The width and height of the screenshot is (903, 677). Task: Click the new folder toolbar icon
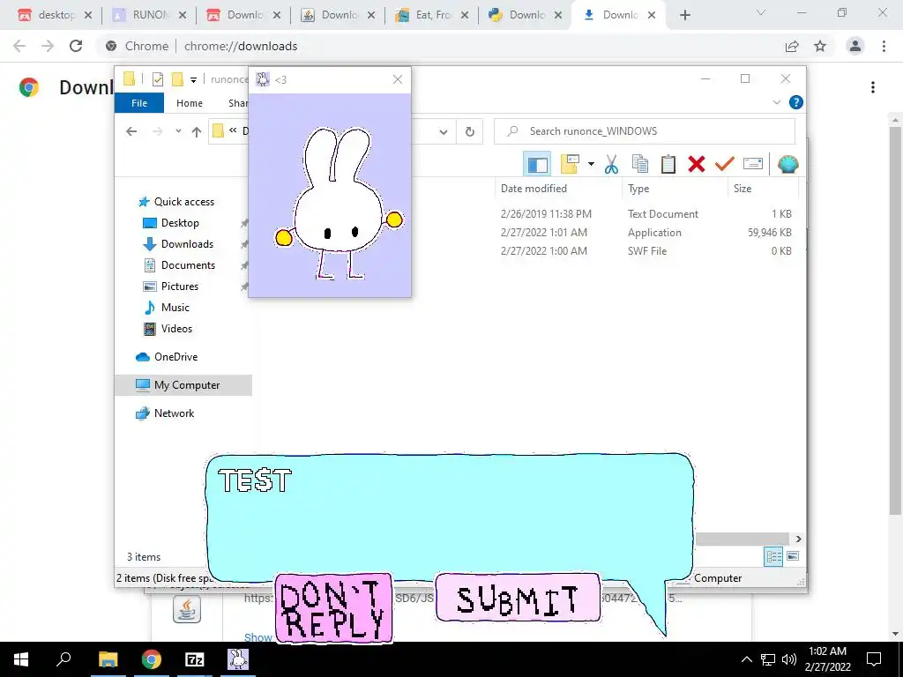coord(570,164)
